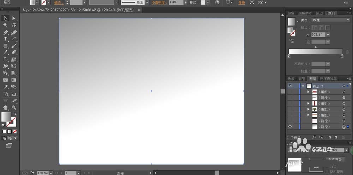Activate the Artboard tool
This screenshot has width=353, height=175.
5,101
